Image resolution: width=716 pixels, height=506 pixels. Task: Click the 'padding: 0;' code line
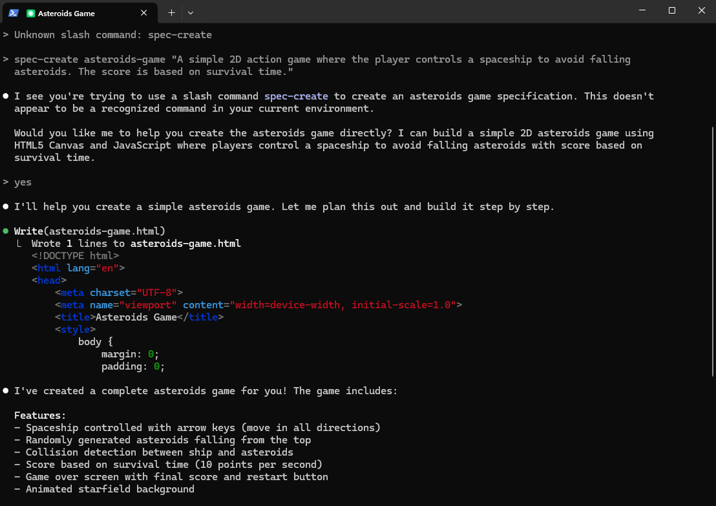click(133, 366)
